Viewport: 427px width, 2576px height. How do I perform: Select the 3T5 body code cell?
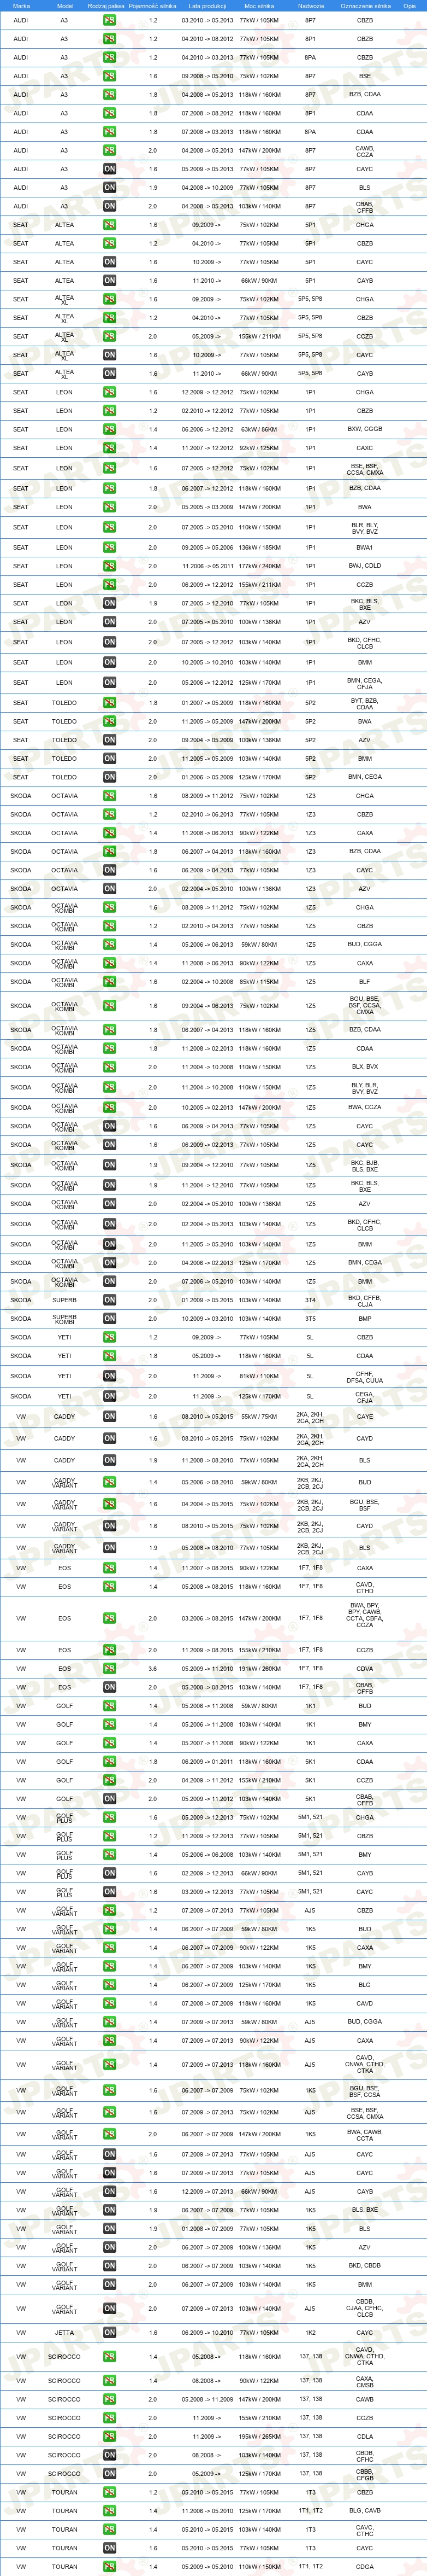(310, 1319)
